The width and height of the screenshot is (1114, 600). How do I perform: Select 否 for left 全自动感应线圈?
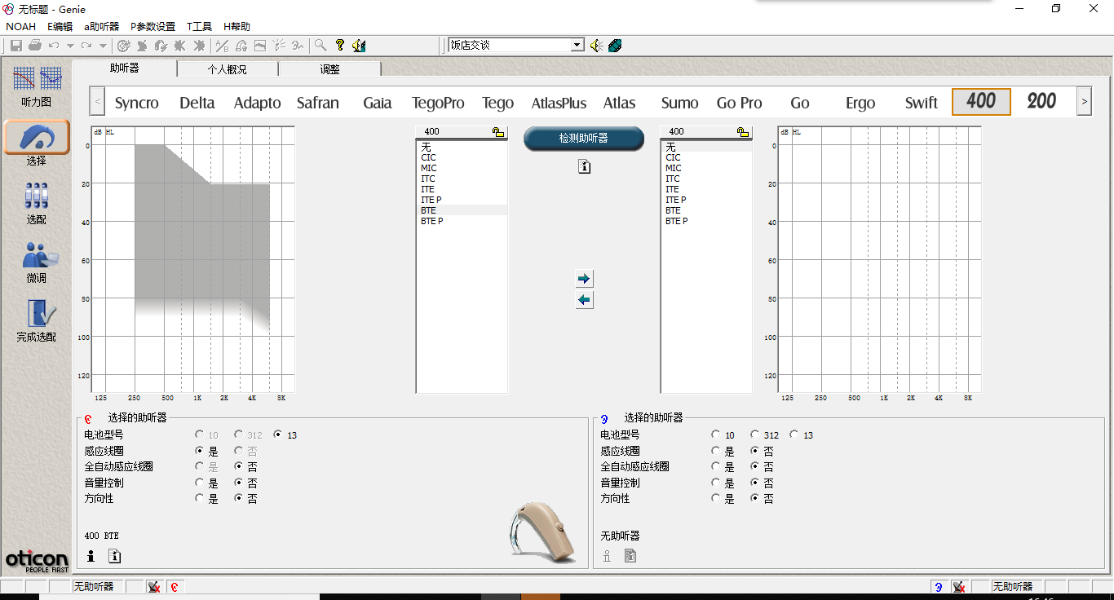(x=239, y=466)
